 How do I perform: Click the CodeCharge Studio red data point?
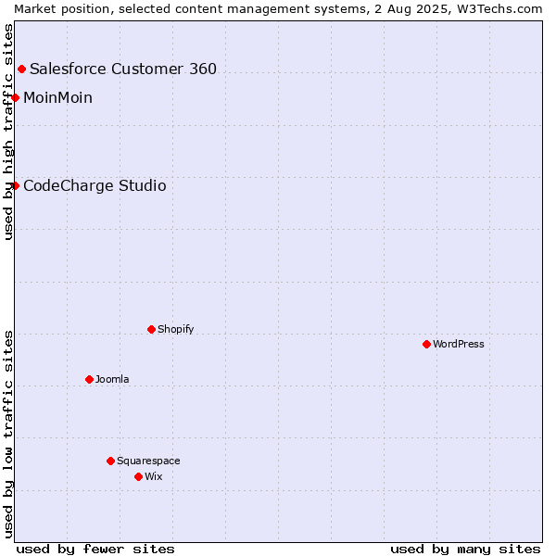[x=15, y=185]
